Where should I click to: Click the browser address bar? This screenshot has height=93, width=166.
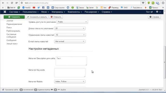tap(80, 3)
